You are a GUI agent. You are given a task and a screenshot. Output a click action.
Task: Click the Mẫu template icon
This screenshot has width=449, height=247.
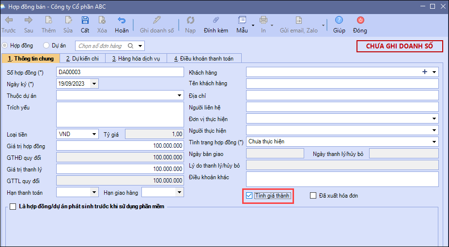click(242, 20)
